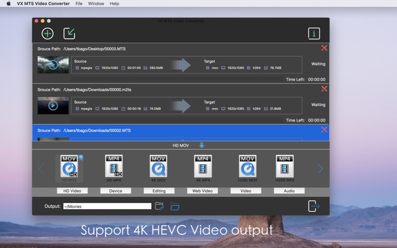Screen dimensions: 397x248
Task: Click the Output path input field
Action: coord(107,206)
